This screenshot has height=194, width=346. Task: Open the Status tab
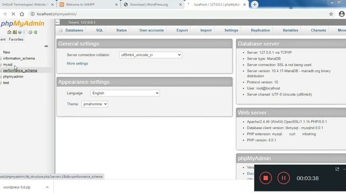tap(121, 30)
